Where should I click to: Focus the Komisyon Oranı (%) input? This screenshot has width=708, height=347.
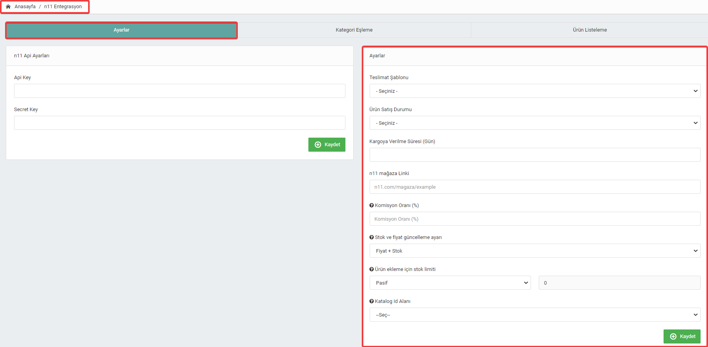pos(535,219)
